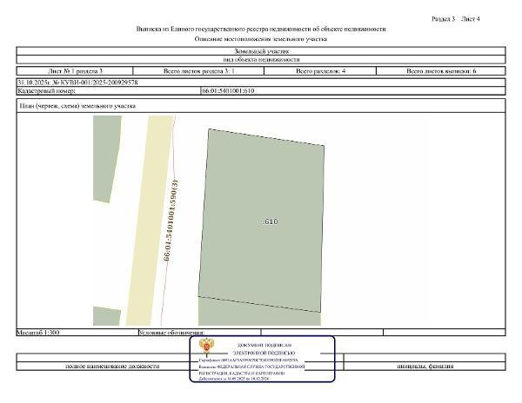Click the yellow road strip on the plan
The width and height of the screenshot is (522, 403).
pyautogui.click(x=149, y=221)
